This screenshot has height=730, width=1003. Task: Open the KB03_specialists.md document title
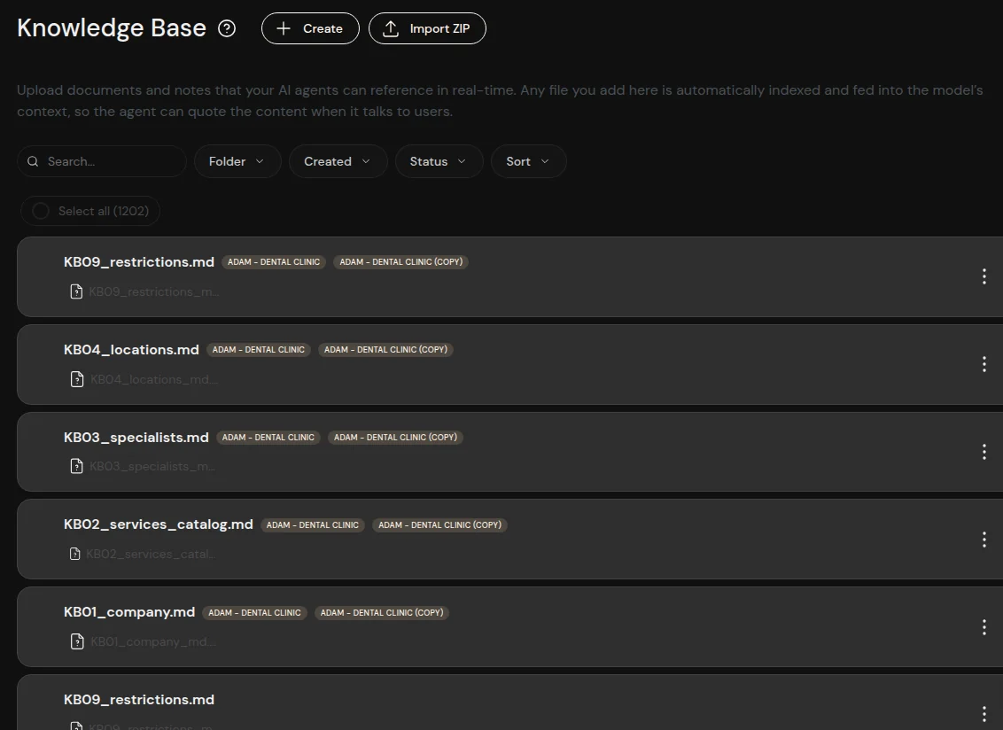[136, 438]
